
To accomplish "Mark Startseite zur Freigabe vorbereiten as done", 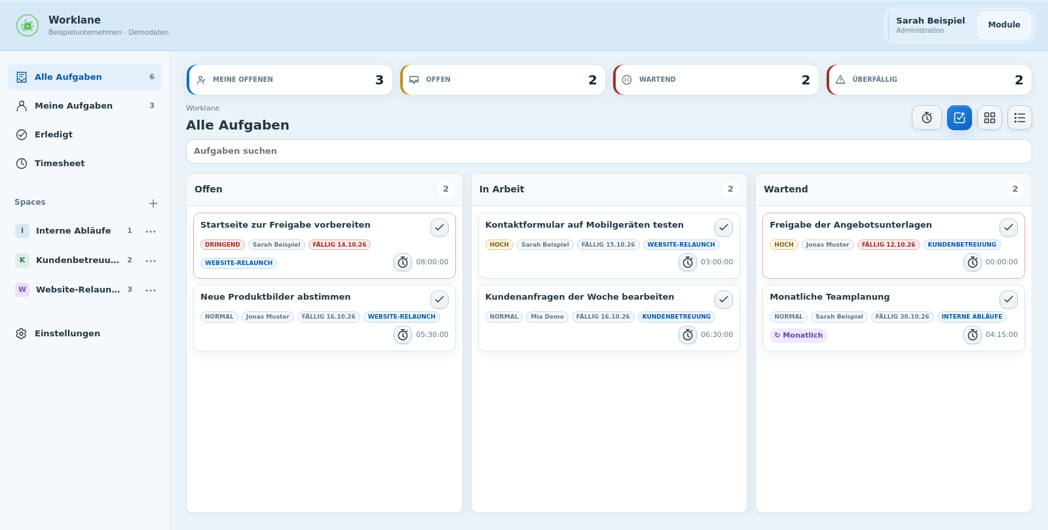I will tap(440, 228).
